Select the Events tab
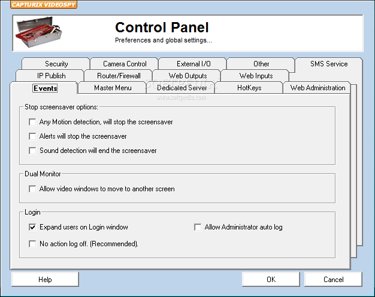This screenshot has height=297, width=375. pos(45,88)
